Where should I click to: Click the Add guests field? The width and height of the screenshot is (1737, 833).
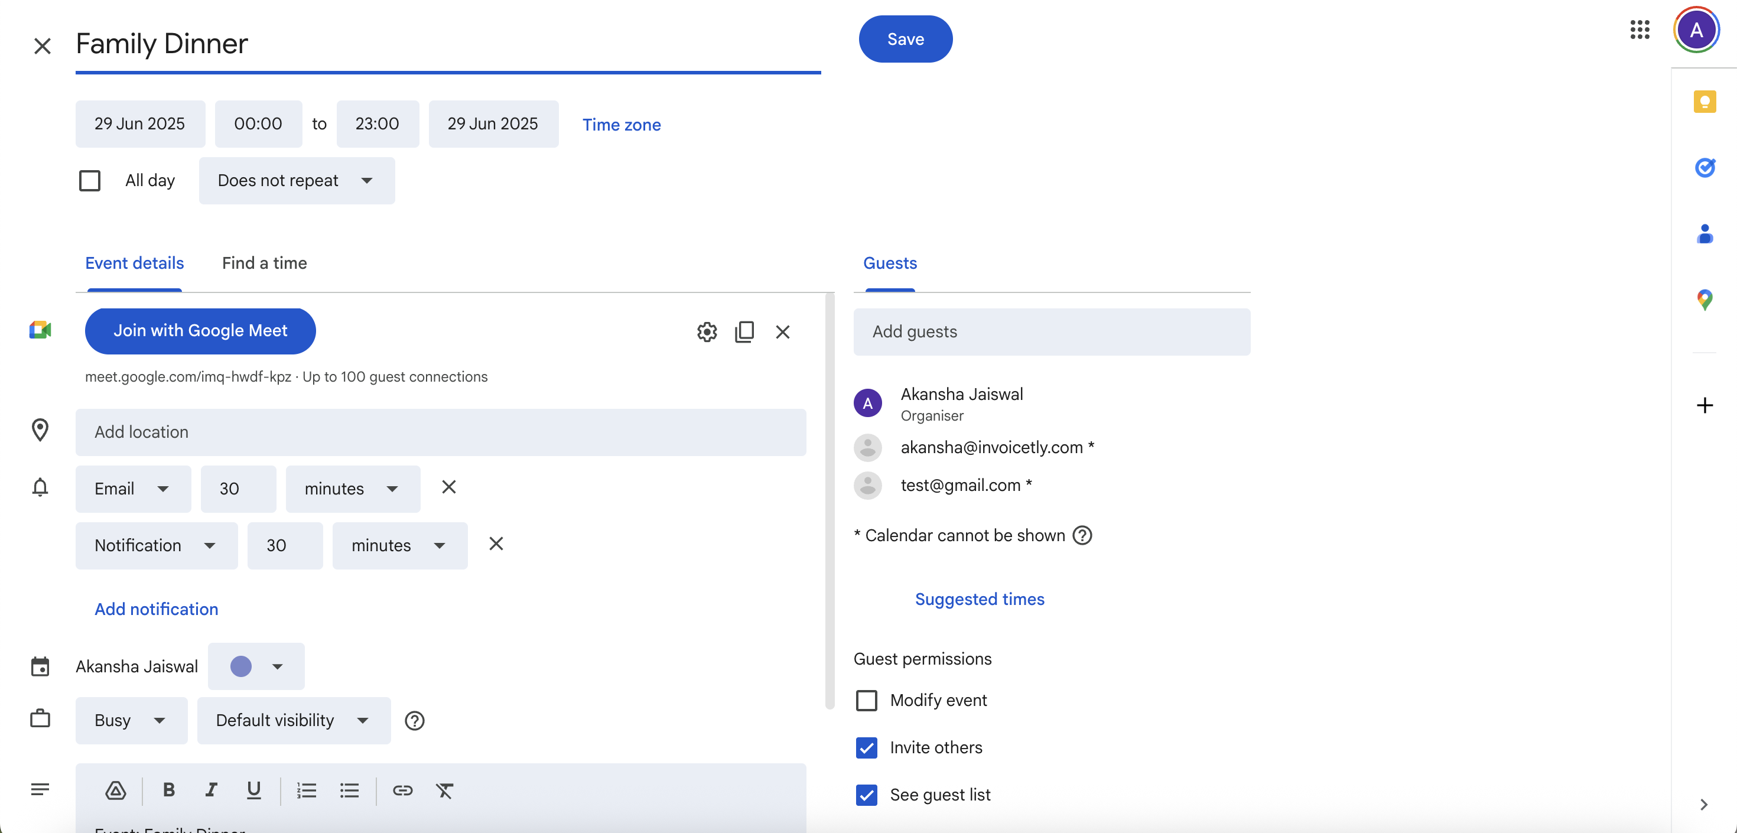pyautogui.click(x=1052, y=332)
